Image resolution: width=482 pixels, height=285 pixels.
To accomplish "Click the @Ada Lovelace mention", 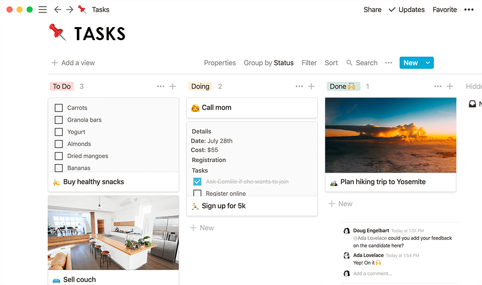I will coord(370,238).
